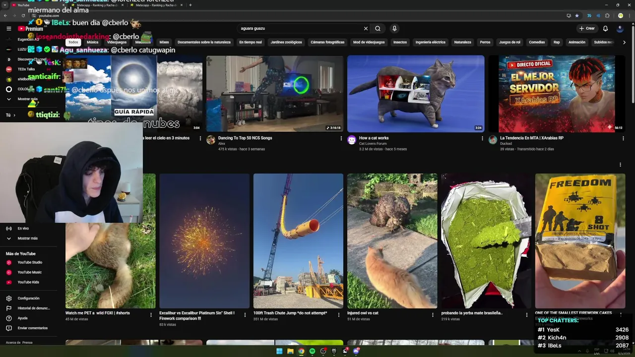Open the notifications bell
Screen dimensions: 635x357
point(605,28)
